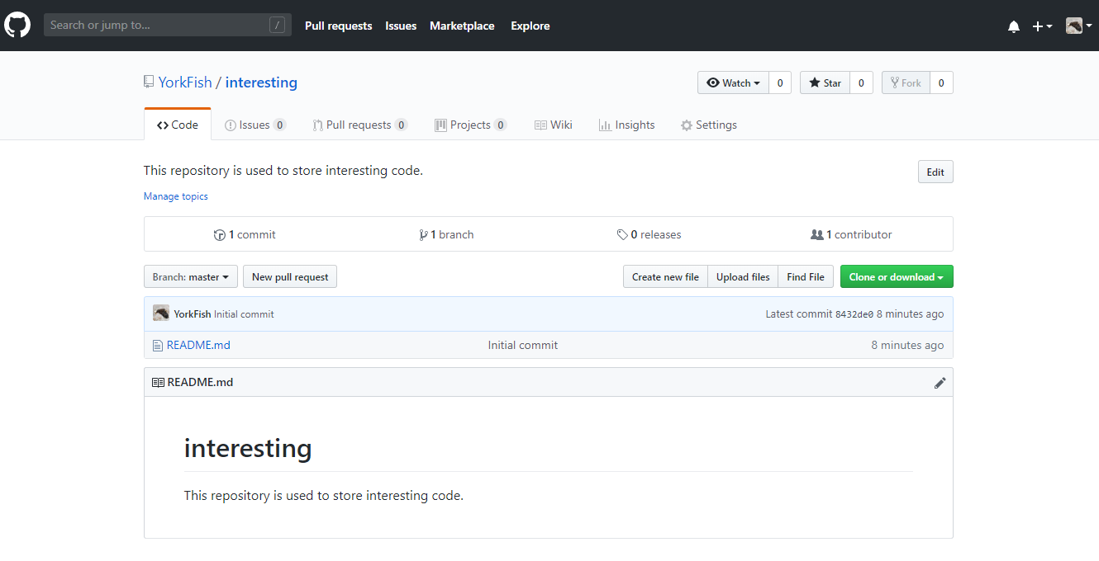
Task: Click the Manage topics link
Action: pyautogui.click(x=176, y=196)
